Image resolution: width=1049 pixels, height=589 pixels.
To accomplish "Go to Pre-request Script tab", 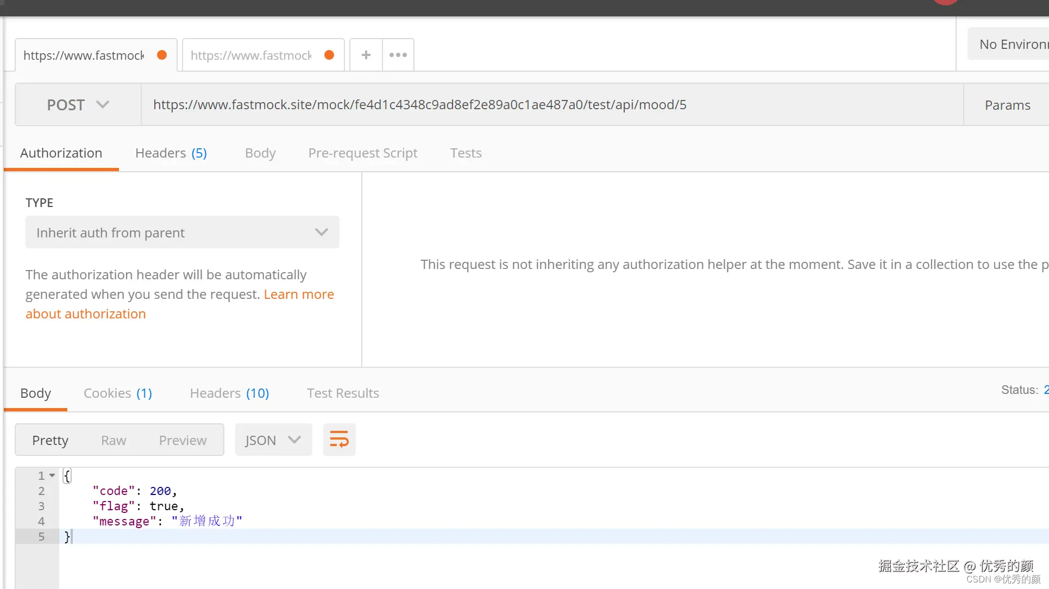I will coord(363,153).
